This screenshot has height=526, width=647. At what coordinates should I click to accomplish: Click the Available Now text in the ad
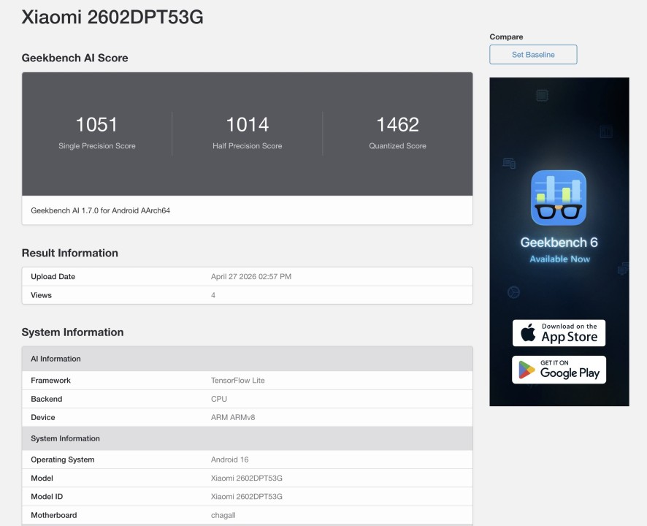[559, 259]
